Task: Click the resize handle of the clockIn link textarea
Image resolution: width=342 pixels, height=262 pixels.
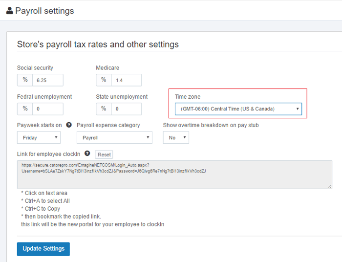Action: click(x=330, y=186)
